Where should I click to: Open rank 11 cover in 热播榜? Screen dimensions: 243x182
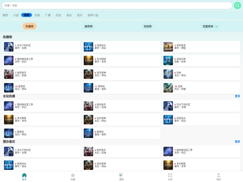89,88
